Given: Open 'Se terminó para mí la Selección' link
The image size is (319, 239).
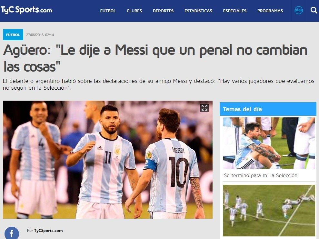Looking at the screenshot, I should 261,175.
